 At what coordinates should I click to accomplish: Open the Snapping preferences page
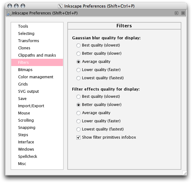pyautogui.click(x=37, y=128)
